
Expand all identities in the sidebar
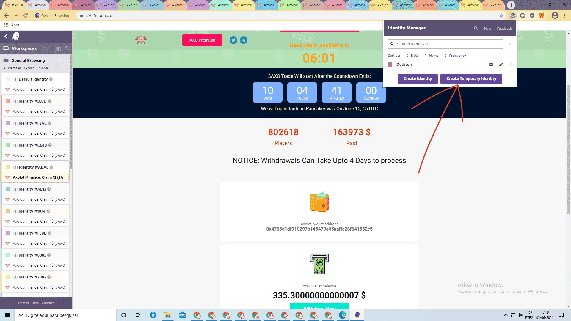29,68
